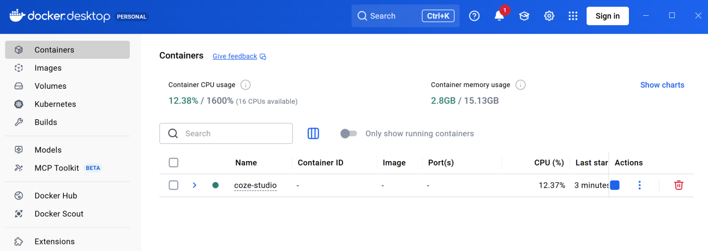708x251 pixels.
Task: Open the coze-studio container name link
Action: coord(255,185)
